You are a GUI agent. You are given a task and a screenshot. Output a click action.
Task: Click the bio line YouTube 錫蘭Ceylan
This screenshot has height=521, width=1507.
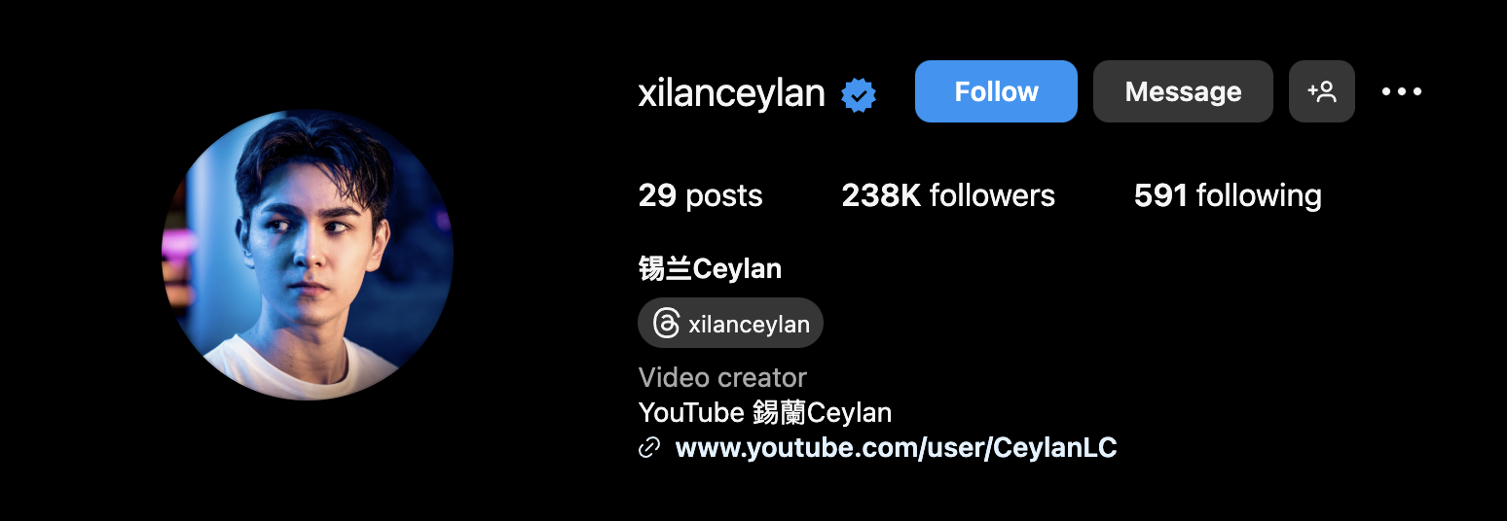coord(765,412)
